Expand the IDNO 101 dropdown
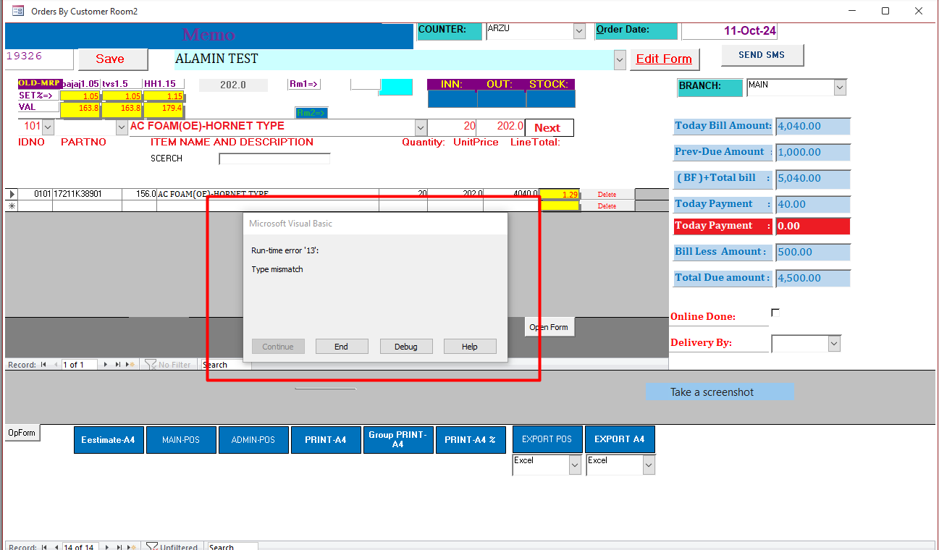Screen dimensions: 939x550 (48, 127)
